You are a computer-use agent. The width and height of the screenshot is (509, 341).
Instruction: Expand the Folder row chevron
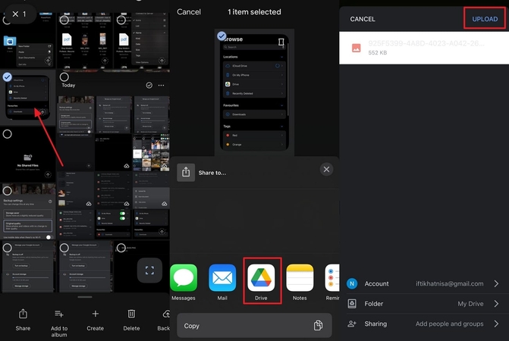click(496, 304)
